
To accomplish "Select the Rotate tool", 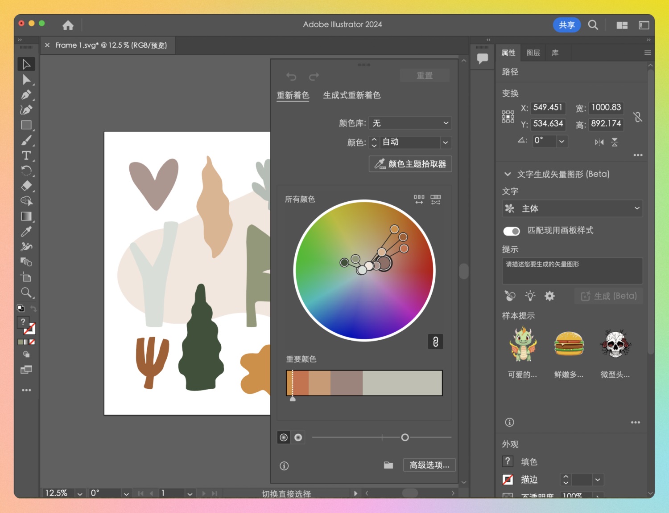I will click(26, 171).
